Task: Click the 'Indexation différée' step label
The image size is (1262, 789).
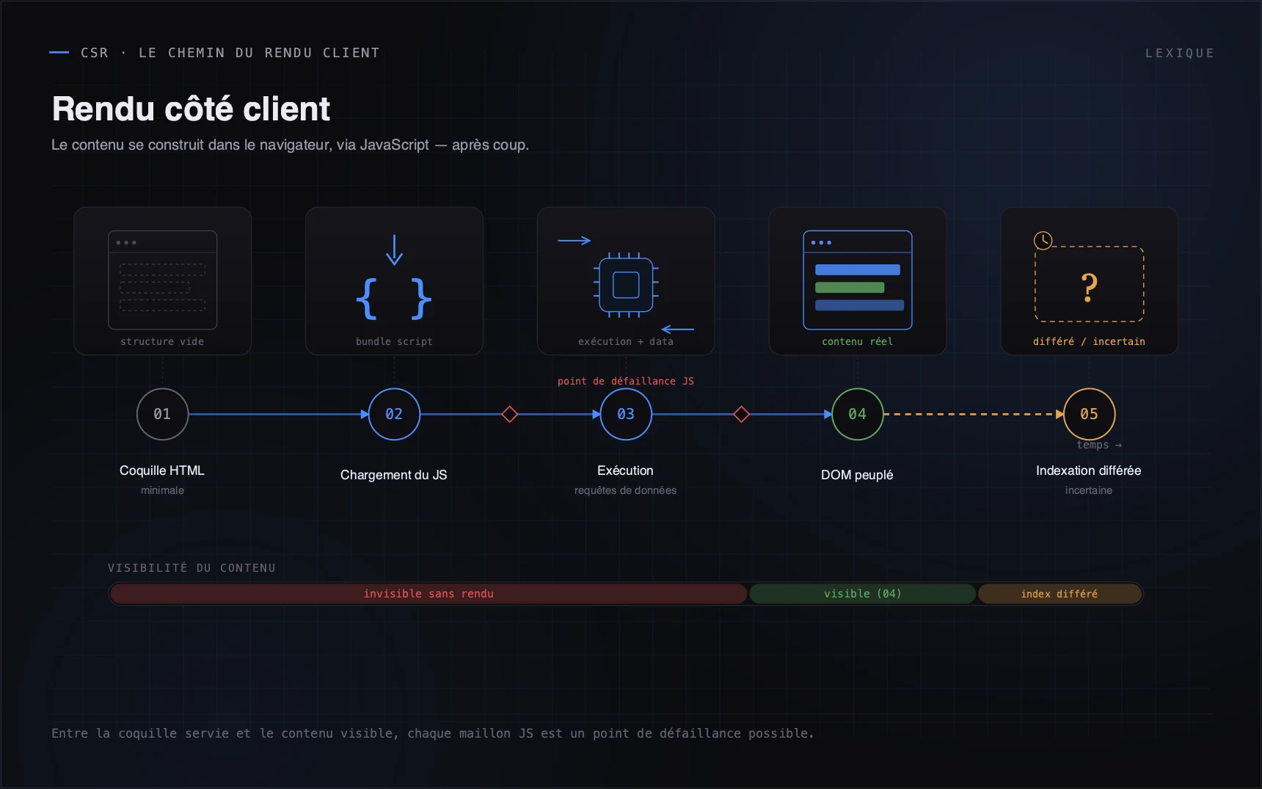Action: 1089,470
